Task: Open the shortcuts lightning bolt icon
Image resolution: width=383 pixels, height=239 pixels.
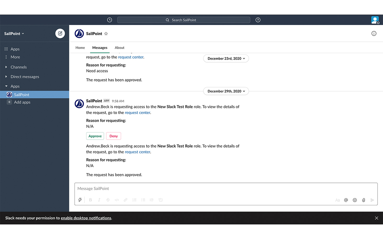Action: tap(80, 200)
